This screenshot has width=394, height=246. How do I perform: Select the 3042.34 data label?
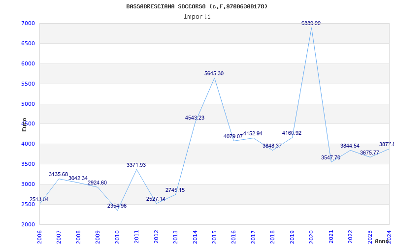point(78,179)
